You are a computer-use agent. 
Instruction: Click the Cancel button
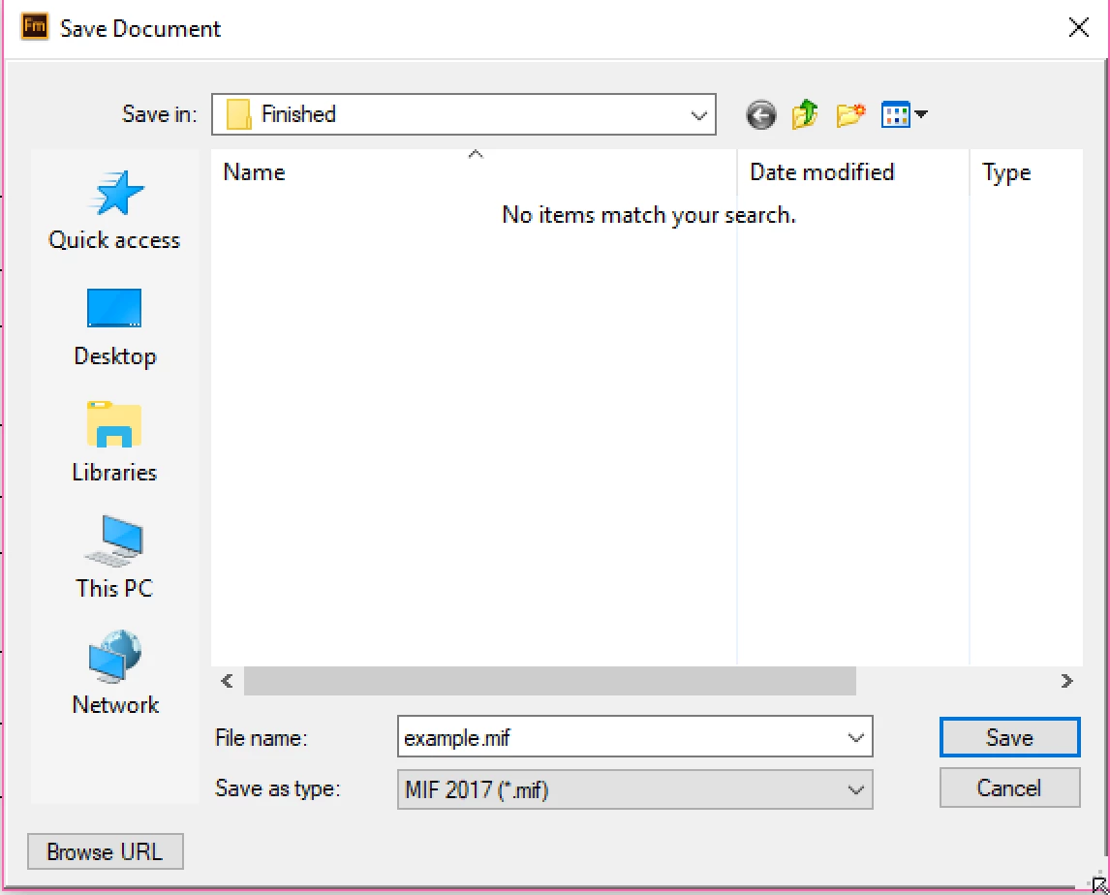pos(1009,788)
